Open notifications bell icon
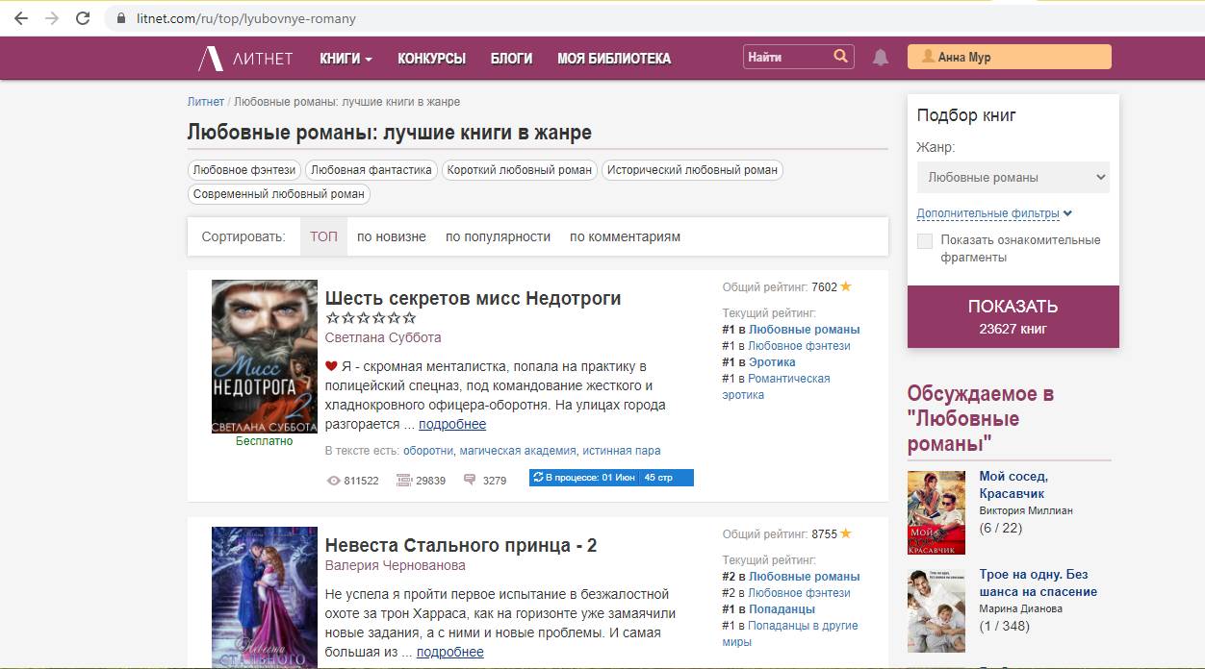This screenshot has width=1205, height=669. pyautogui.click(x=880, y=58)
